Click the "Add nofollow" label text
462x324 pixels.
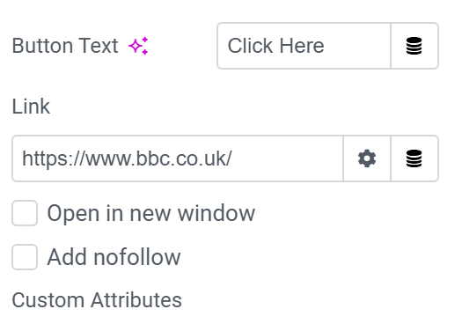(114, 257)
